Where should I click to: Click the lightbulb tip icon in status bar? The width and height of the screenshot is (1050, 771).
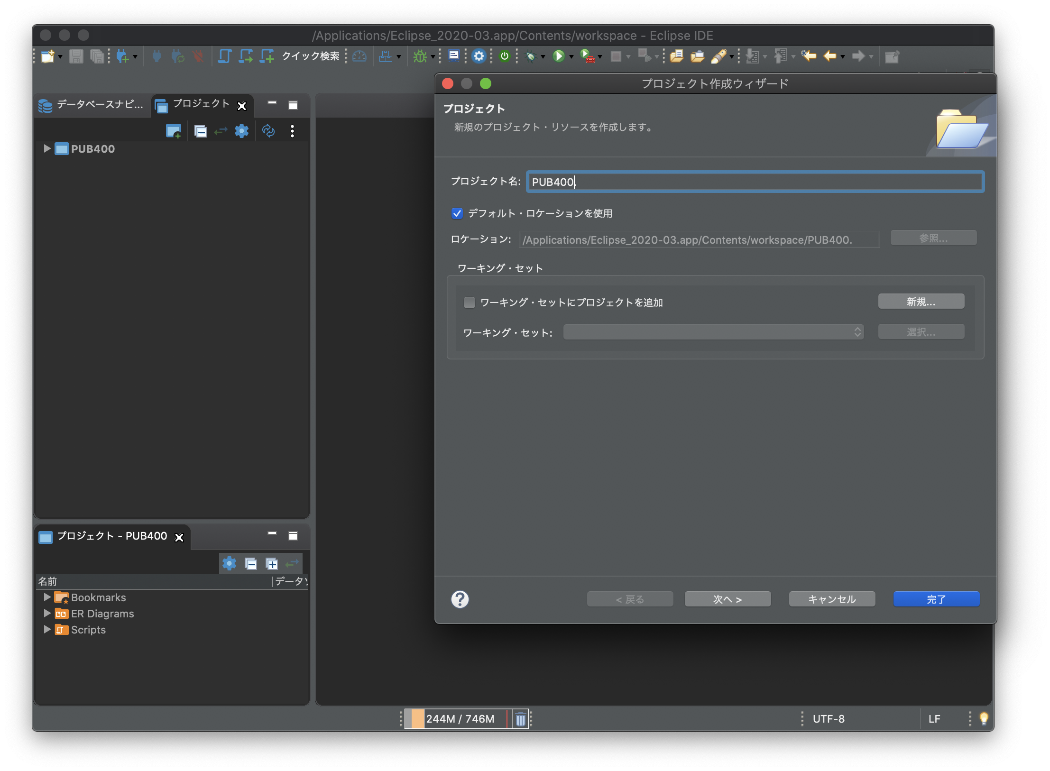tap(984, 719)
